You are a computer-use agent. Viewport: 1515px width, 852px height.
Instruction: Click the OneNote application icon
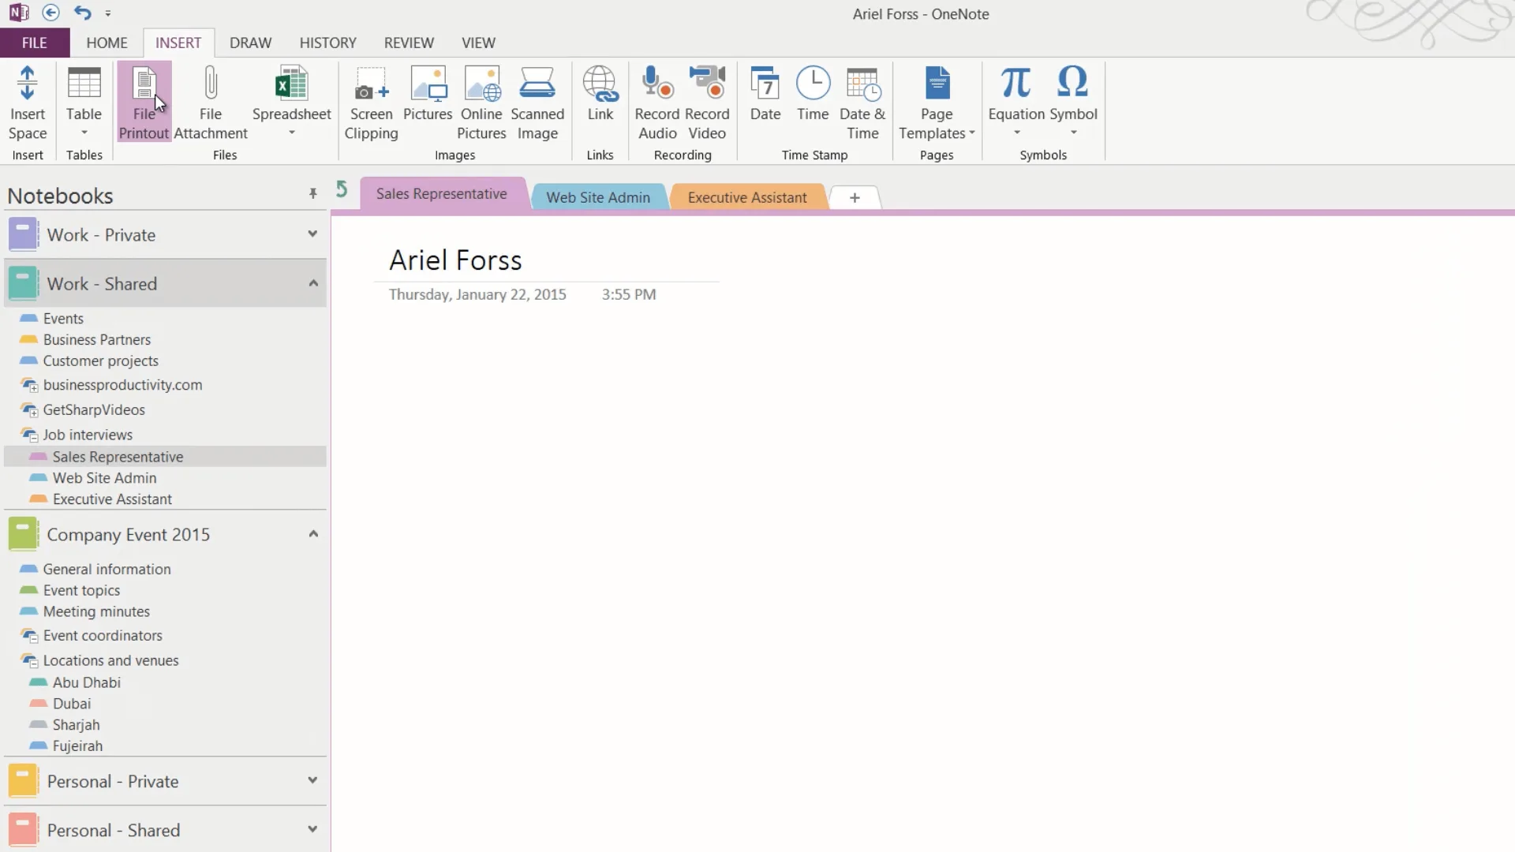click(x=19, y=13)
